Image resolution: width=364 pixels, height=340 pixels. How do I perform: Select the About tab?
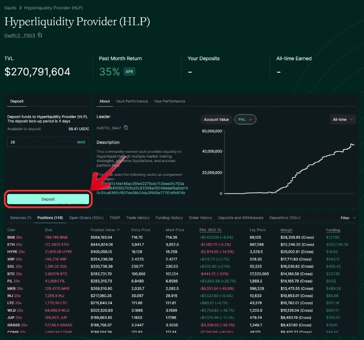[105, 101]
